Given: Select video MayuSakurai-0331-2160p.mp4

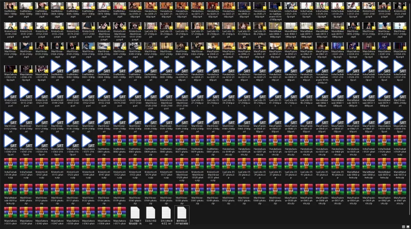Looking at the screenshot, I should (338, 50).
